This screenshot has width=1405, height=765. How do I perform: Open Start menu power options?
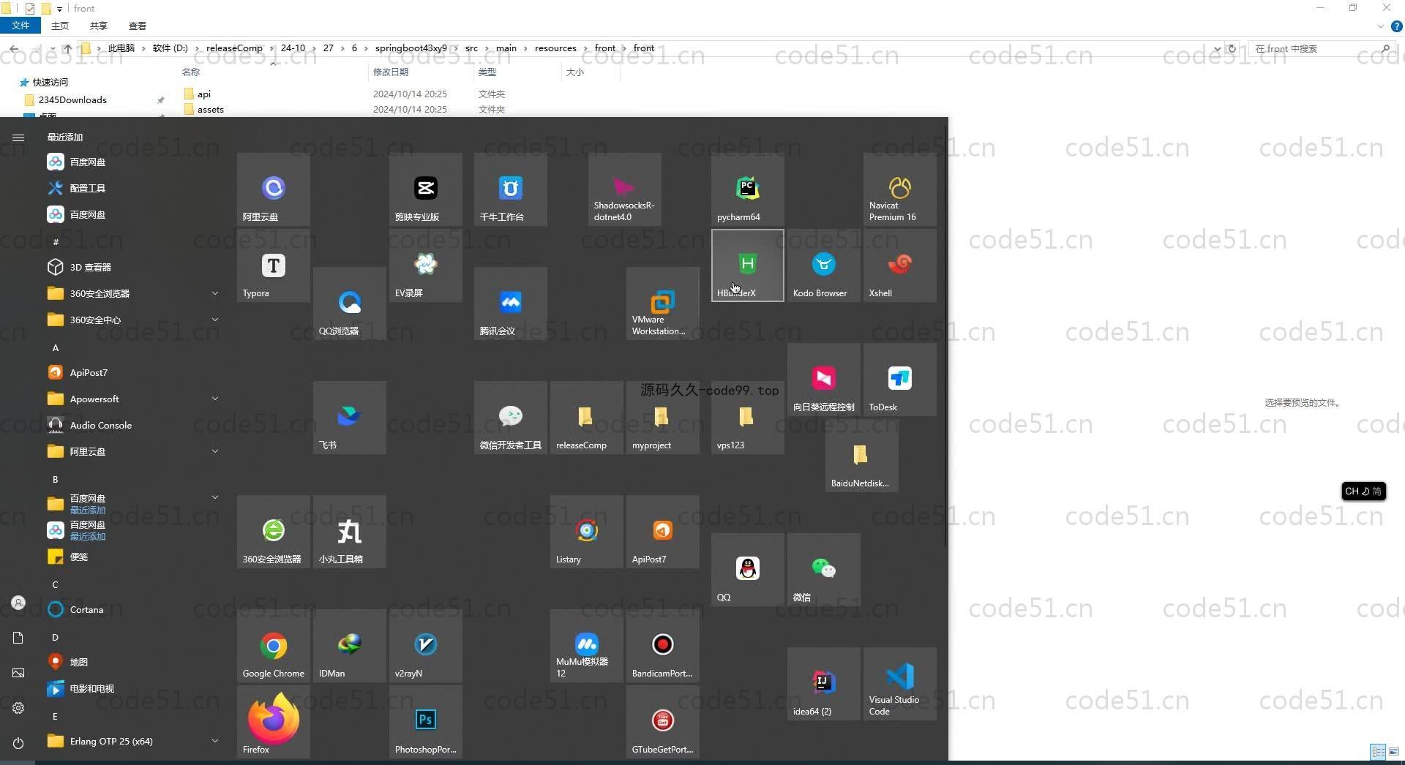[18, 743]
